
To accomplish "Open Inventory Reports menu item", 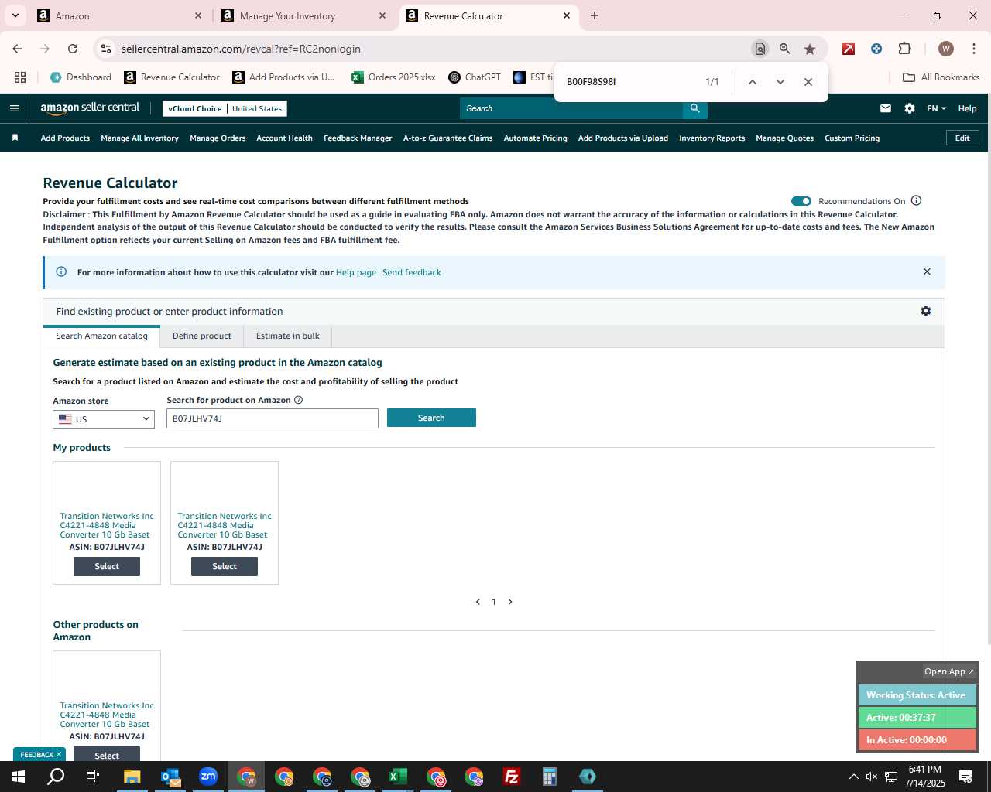I will tap(712, 138).
